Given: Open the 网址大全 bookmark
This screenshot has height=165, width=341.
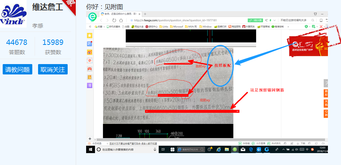Looking at the screenshot, I should (x=138, y=26).
